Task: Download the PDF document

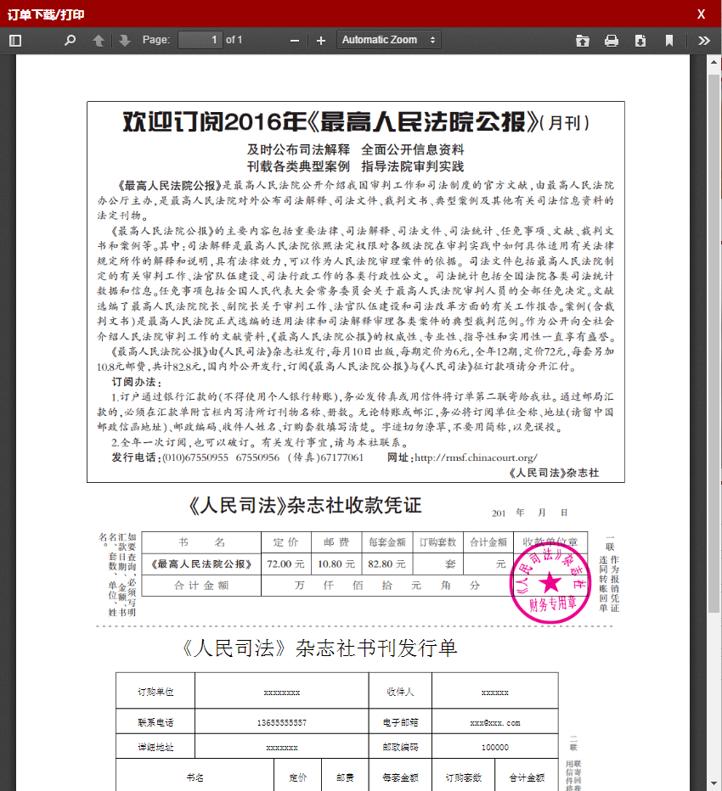Action: [640, 41]
